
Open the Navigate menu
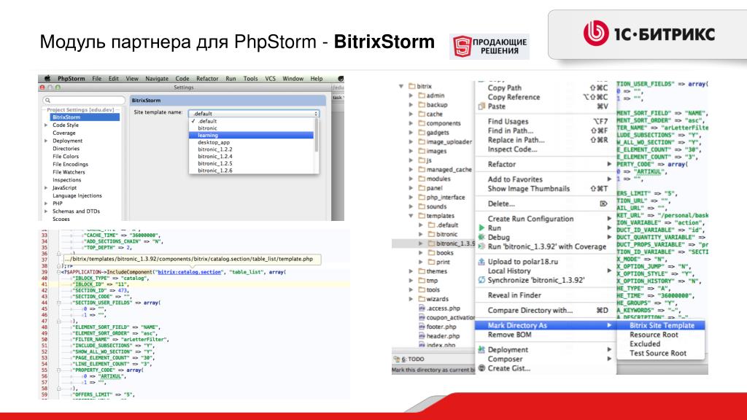157,79
